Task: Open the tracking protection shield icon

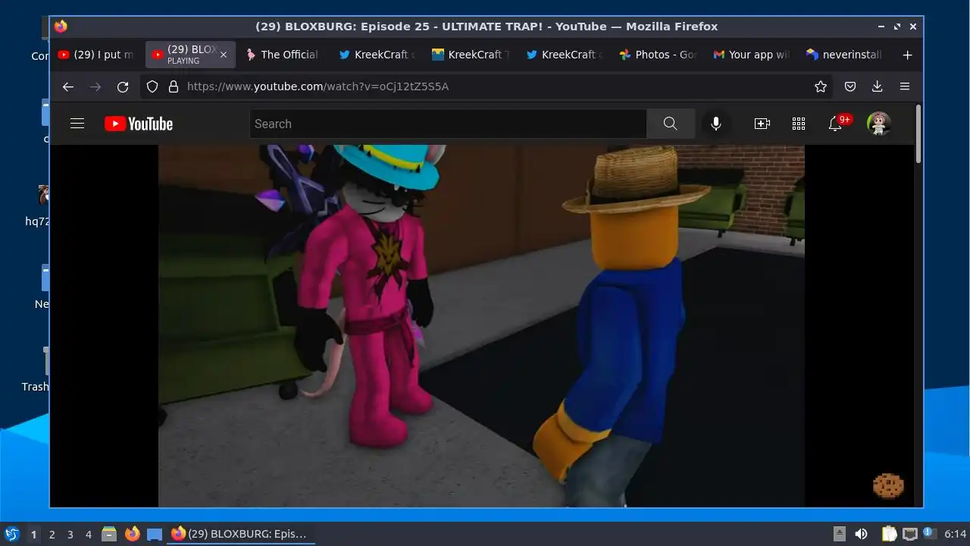Action: tap(152, 86)
